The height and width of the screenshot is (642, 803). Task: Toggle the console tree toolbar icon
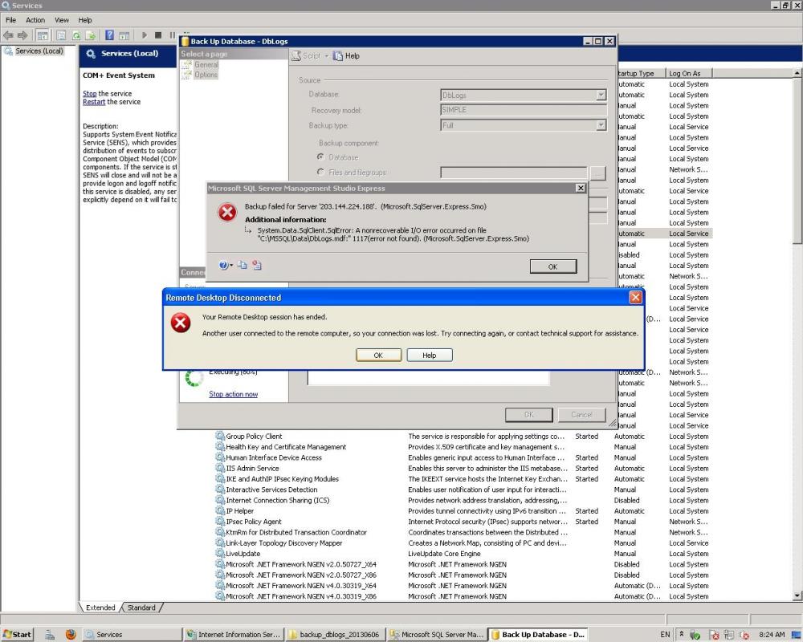tap(43, 35)
